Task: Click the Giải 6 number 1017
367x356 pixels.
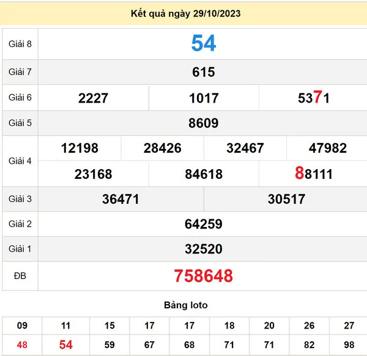Action: [203, 98]
